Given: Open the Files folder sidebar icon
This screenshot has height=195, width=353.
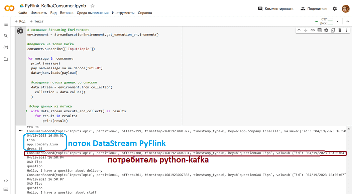Looking at the screenshot, I should (x=6, y=59).
